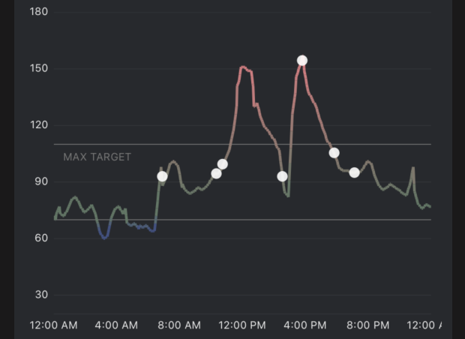Tap the event marker just below the max target line
This screenshot has width=465, height=339.
[334, 153]
